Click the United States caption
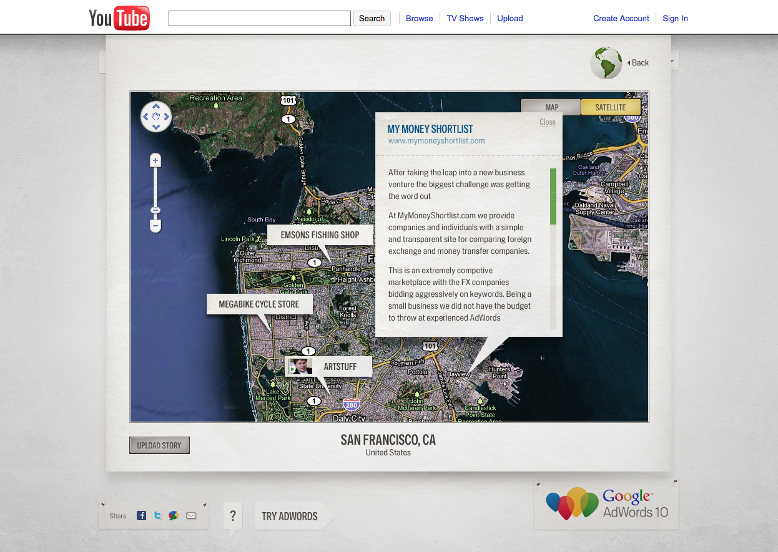Image resolution: width=778 pixels, height=552 pixels. coord(388,453)
